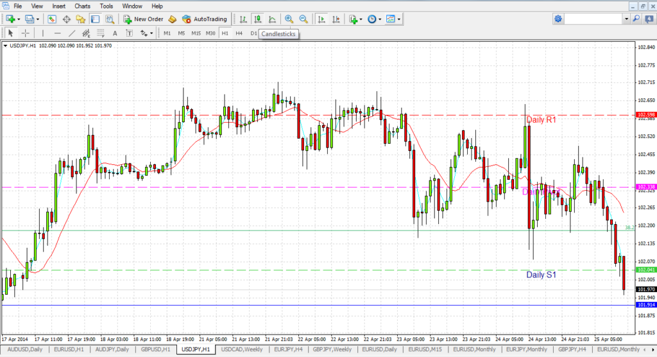
Task: Expand the Templates dropdown arrow
Action: point(399,19)
